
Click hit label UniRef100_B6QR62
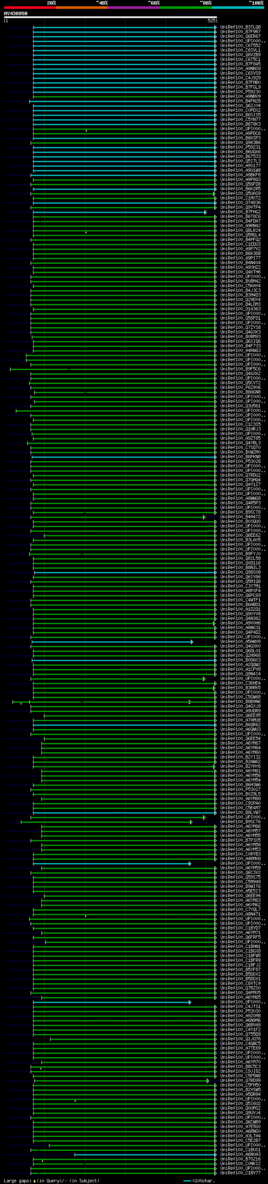tap(240, 725)
